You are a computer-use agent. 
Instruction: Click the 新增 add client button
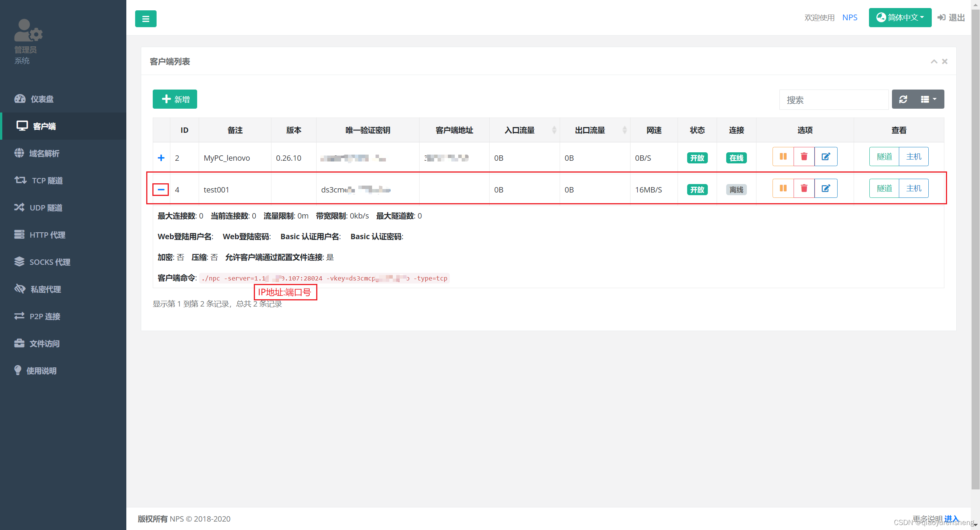pos(175,99)
